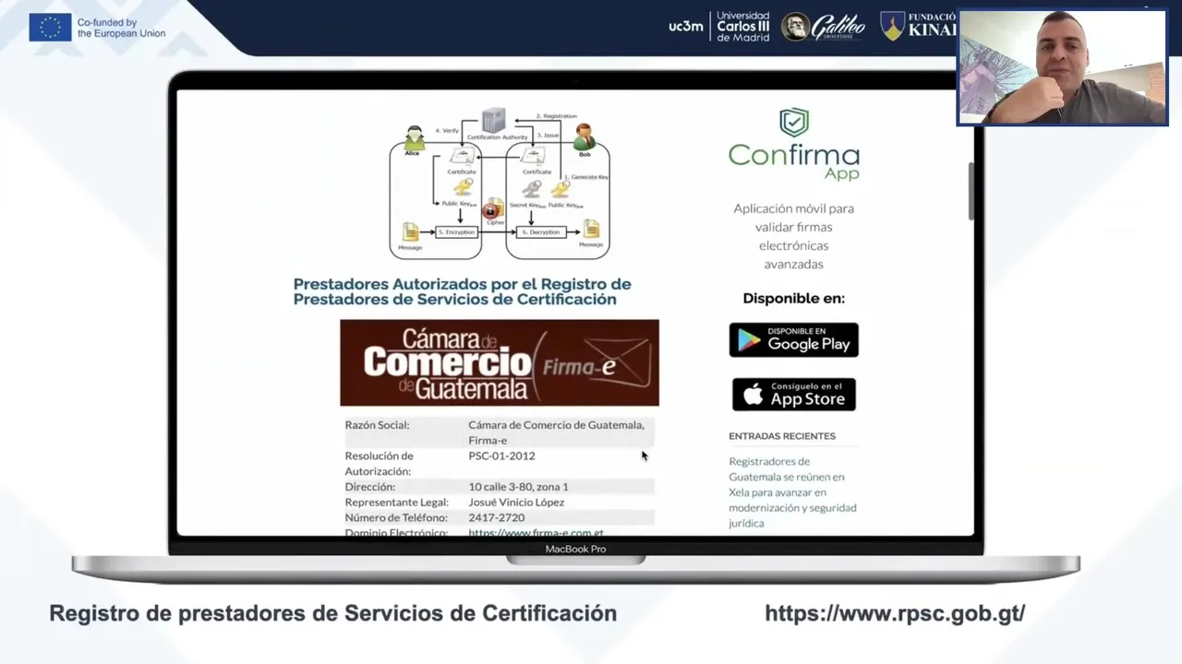Click the Confirma App shield logo
This screenshot has height=664, width=1182.
click(793, 123)
